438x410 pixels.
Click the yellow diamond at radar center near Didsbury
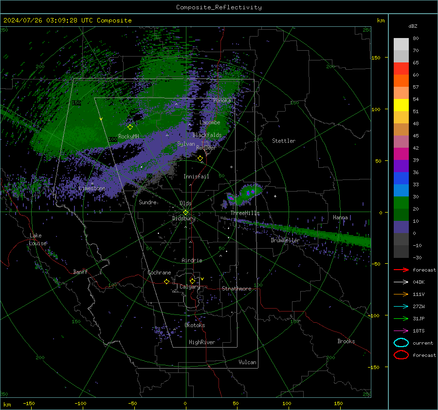(x=185, y=213)
